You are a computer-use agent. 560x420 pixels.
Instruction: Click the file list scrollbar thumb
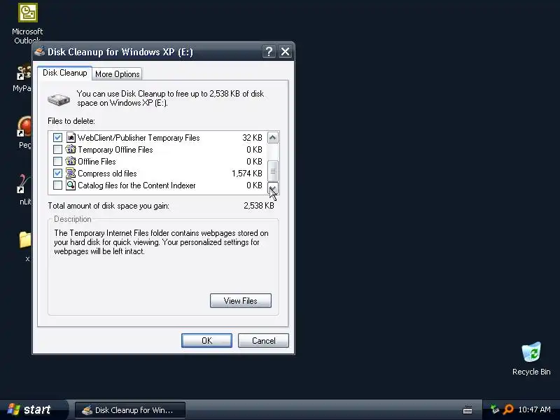pos(273,171)
